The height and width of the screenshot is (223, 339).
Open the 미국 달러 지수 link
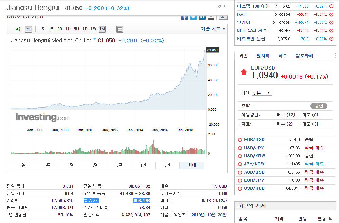click(x=252, y=30)
